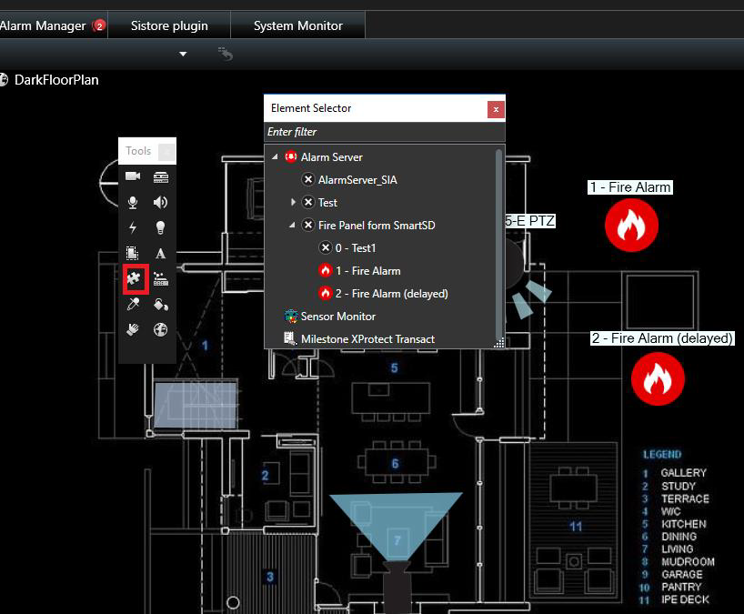The width and height of the screenshot is (744, 614).
Task: Select the text tool labeled A
Action: (160, 254)
